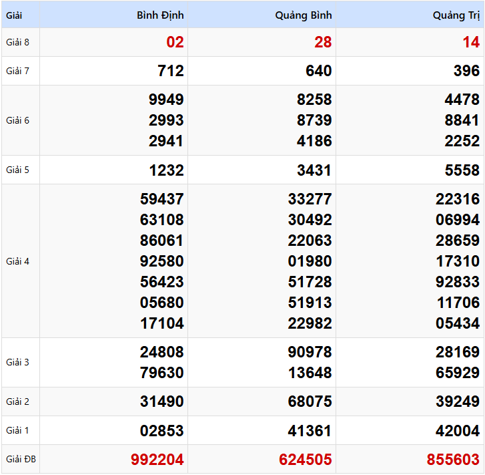This screenshot has height=475, width=485.
Task: Select the Giải 1 row label
Action: 17,430
